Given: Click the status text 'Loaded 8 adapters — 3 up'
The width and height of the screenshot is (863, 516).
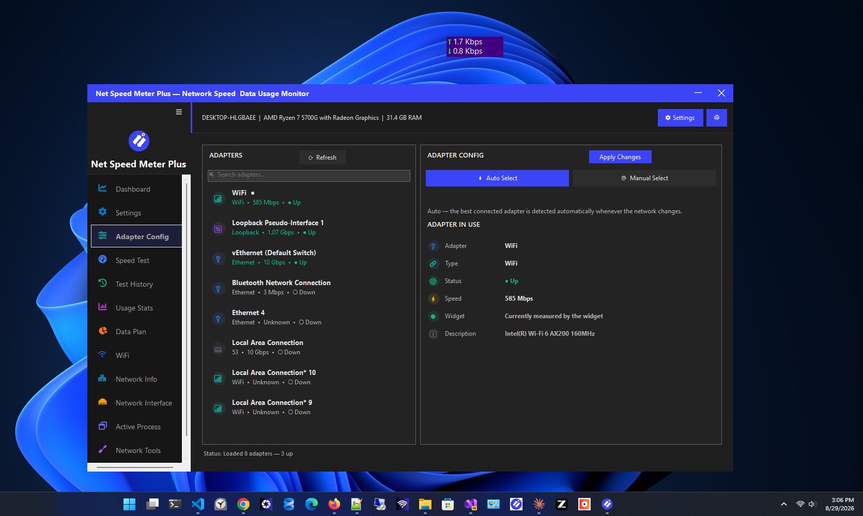Looking at the screenshot, I should tap(248, 454).
